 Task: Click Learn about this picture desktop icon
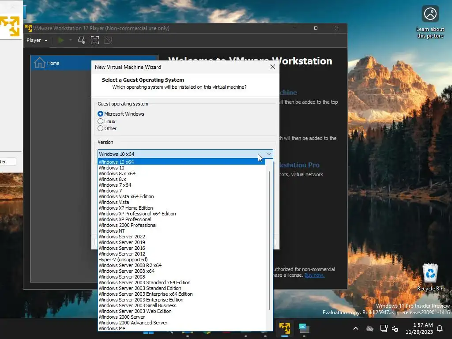coord(430,22)
